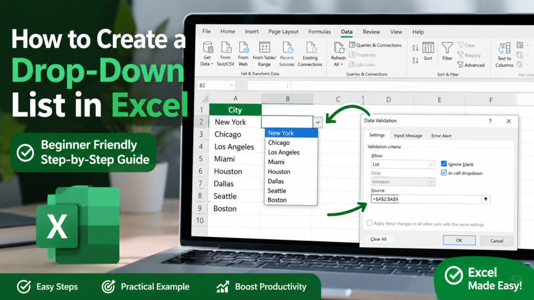This screenshot has height=300, width=534.
Task: Choose Boston in dropdown list
Action: (291, 200)
